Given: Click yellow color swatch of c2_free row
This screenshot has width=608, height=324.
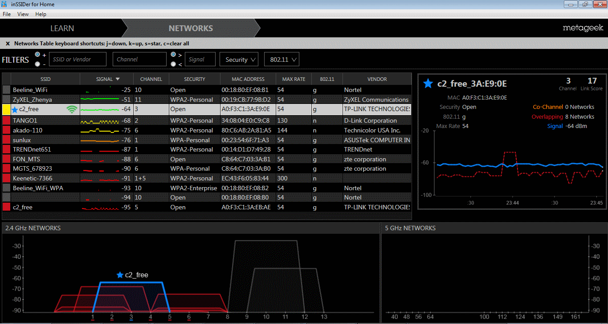Looking at the screenshot, I should coord(6,109).
